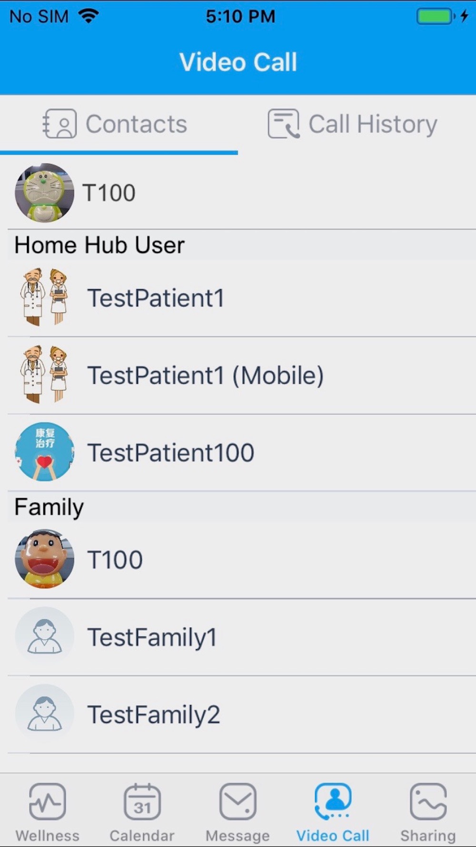476x847 pixels.
Task: Open the Calendar tab icon
Action: point(142,801)
